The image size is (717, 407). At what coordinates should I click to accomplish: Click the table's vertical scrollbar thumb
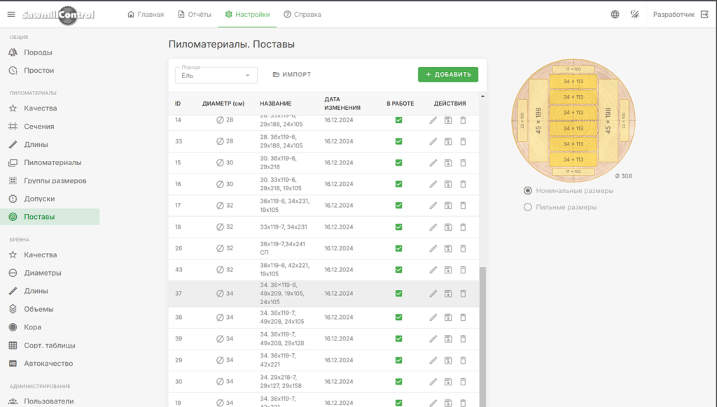pyautogui.click(x=482, y=336)
